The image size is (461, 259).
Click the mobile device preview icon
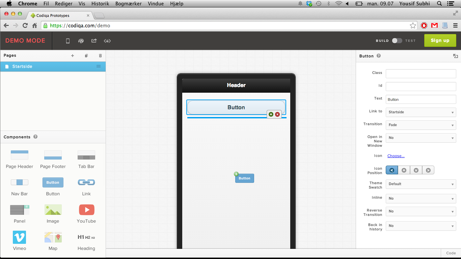point(68,41)
